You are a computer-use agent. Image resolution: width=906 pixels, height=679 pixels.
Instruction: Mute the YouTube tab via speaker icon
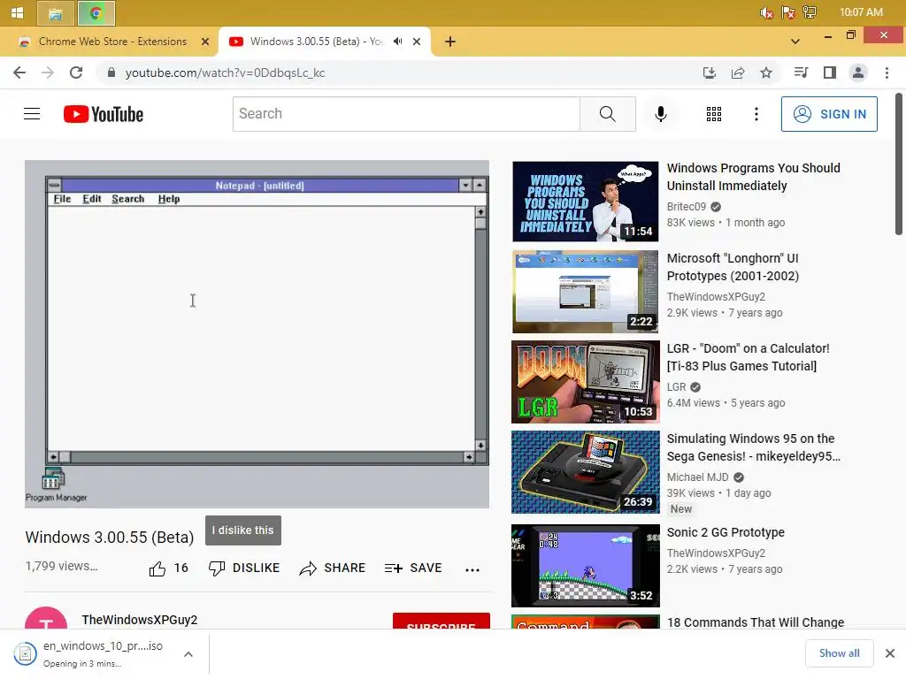(x=397, y=42)
